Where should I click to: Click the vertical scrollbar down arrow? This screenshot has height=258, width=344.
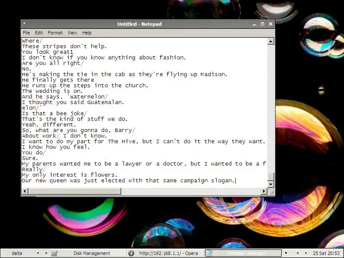(271, 184)
